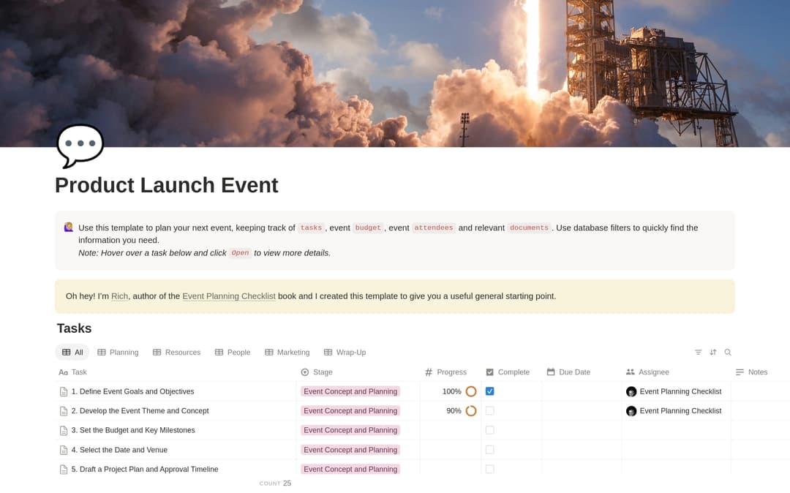This screenshot has height=493, width=790.
Task: Click the Task column header
Action: (x=72, y=372)
